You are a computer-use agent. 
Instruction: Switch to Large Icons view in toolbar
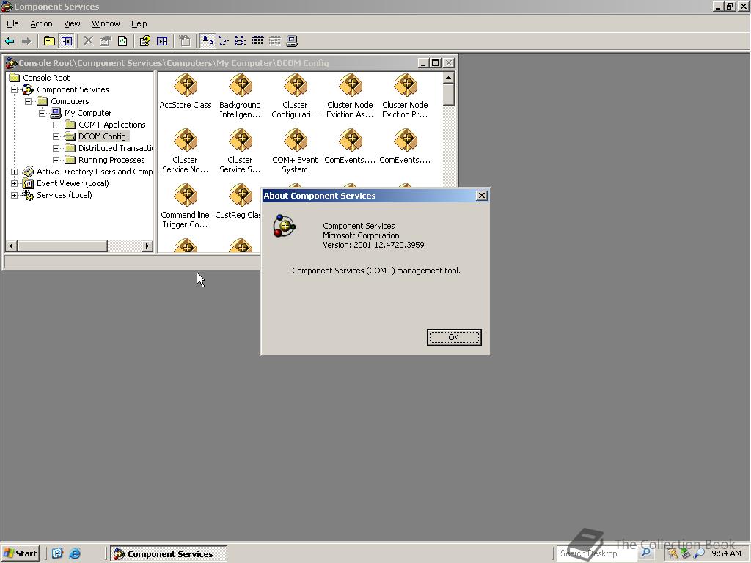[208, 41]
